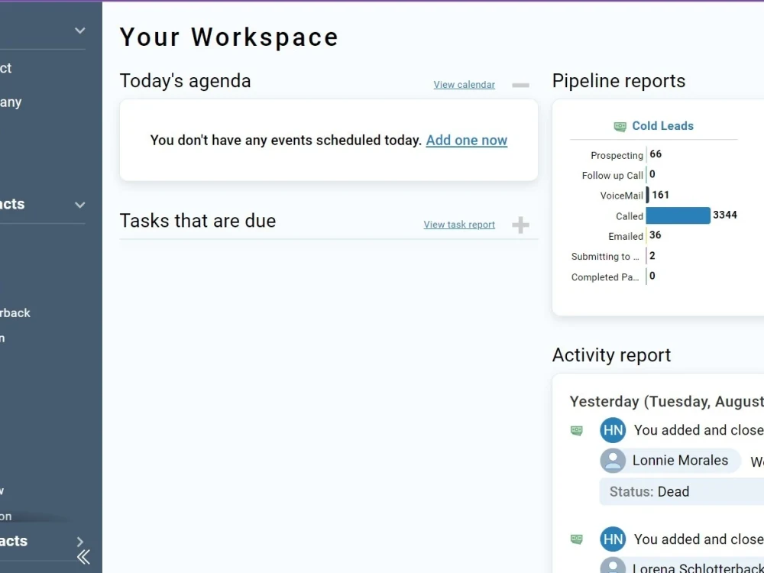Click deal icon beside Lorena Schlotterback activity
The height and width of the screenshot is (573, 764).
[x=576, y=539]
